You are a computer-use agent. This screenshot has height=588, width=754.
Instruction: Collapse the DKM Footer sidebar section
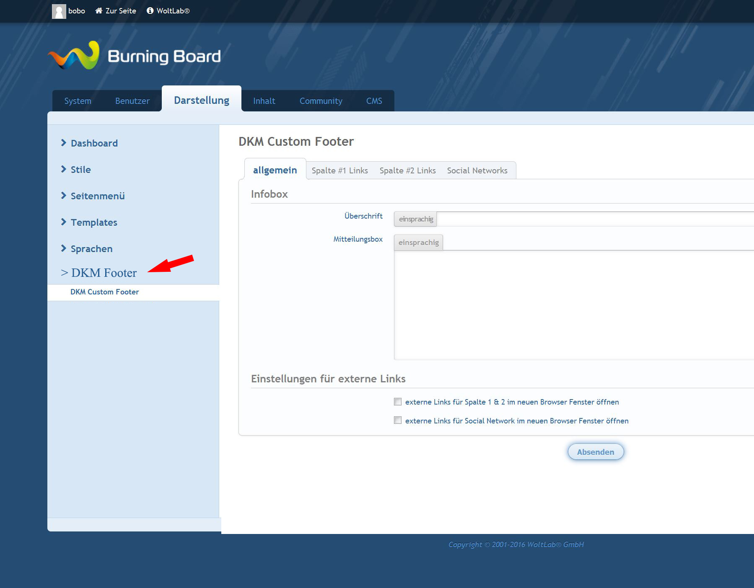coord(104,273)
